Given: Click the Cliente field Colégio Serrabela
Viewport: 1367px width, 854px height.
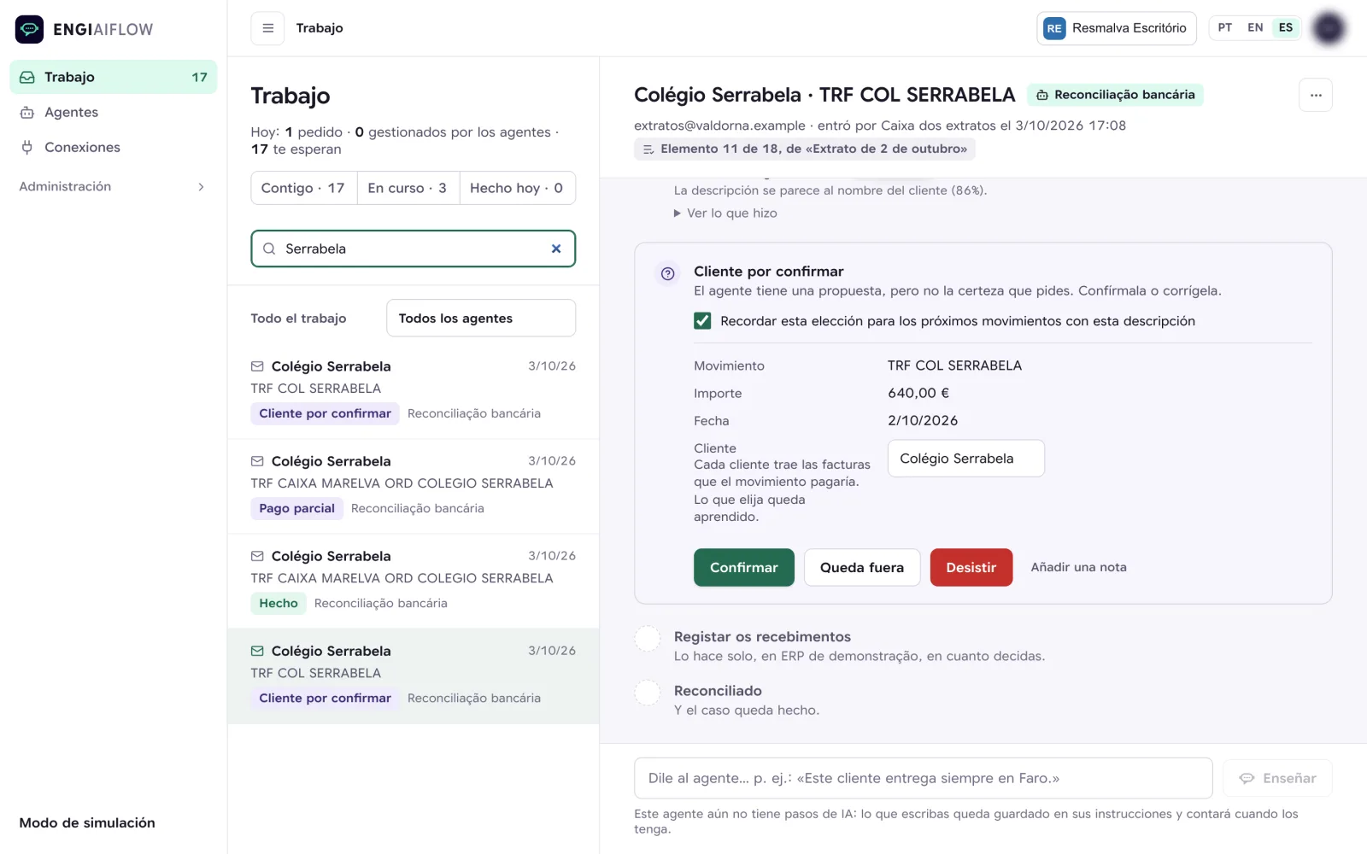Looking at the screenshot, I should click(965, 459).
